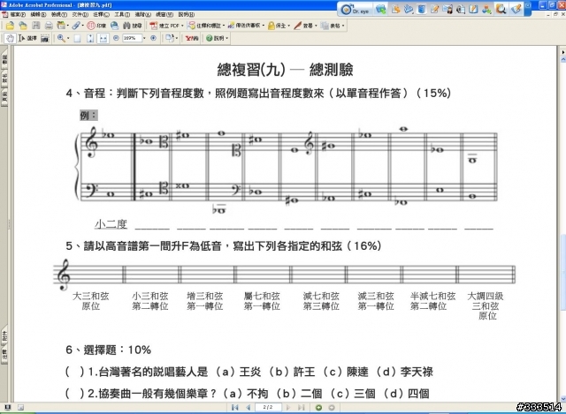Click the Zoom In plus button
Viewport: 566px width, 414px height.
pos(153,38)
